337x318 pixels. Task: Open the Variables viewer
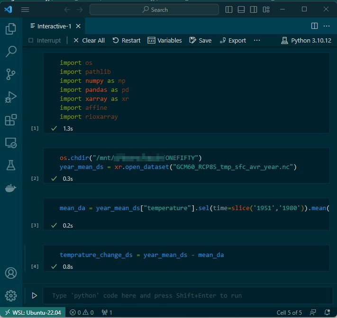(164, 40)
